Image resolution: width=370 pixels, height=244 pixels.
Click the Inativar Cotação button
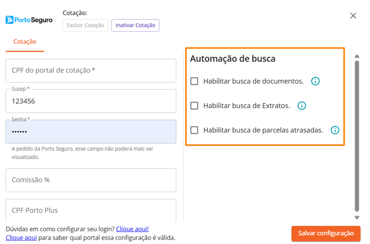(x=135, y=25)
